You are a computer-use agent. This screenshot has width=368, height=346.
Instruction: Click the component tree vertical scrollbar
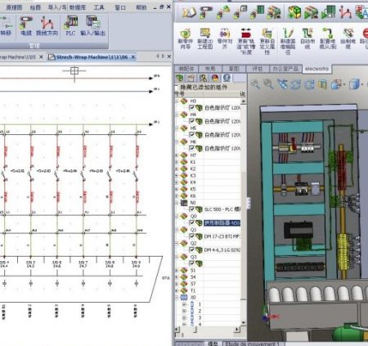coord(243,213)
